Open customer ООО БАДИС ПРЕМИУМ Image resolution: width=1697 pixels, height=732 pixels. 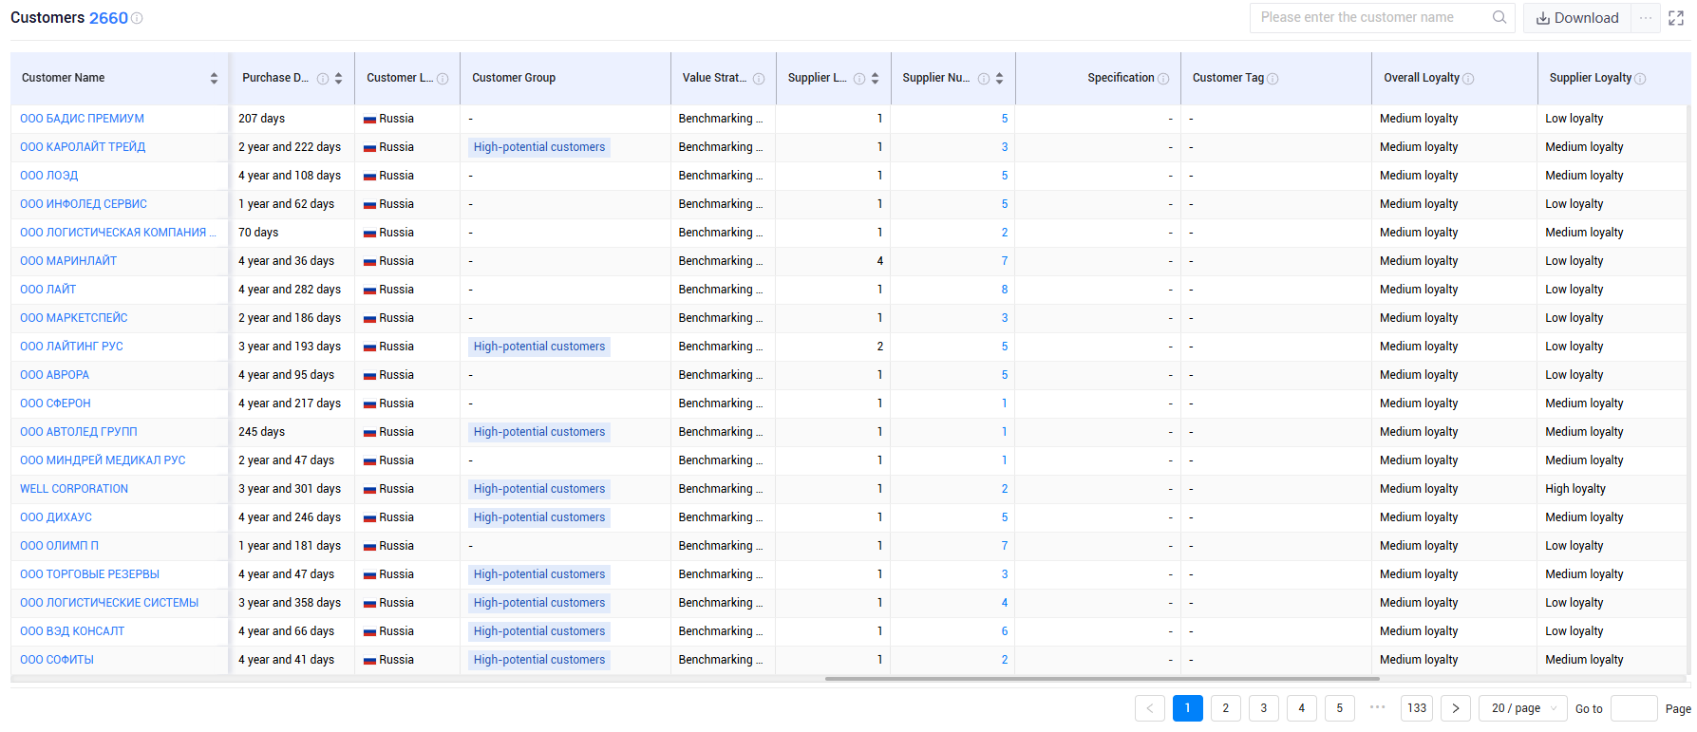pyautogui.click(x=83, y=119)
